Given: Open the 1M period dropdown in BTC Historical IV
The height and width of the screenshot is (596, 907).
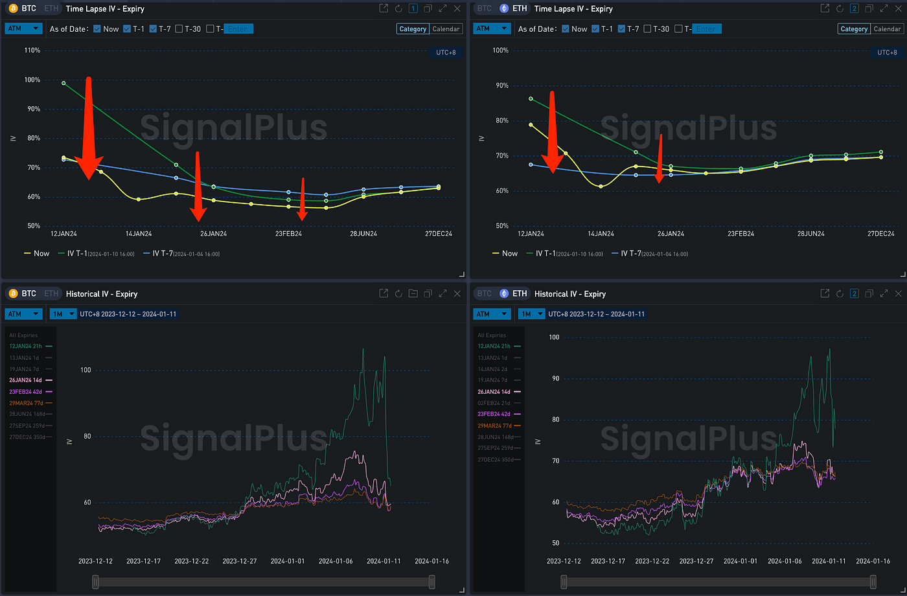Looking at the screenshot, I should (x=62, y=314).
